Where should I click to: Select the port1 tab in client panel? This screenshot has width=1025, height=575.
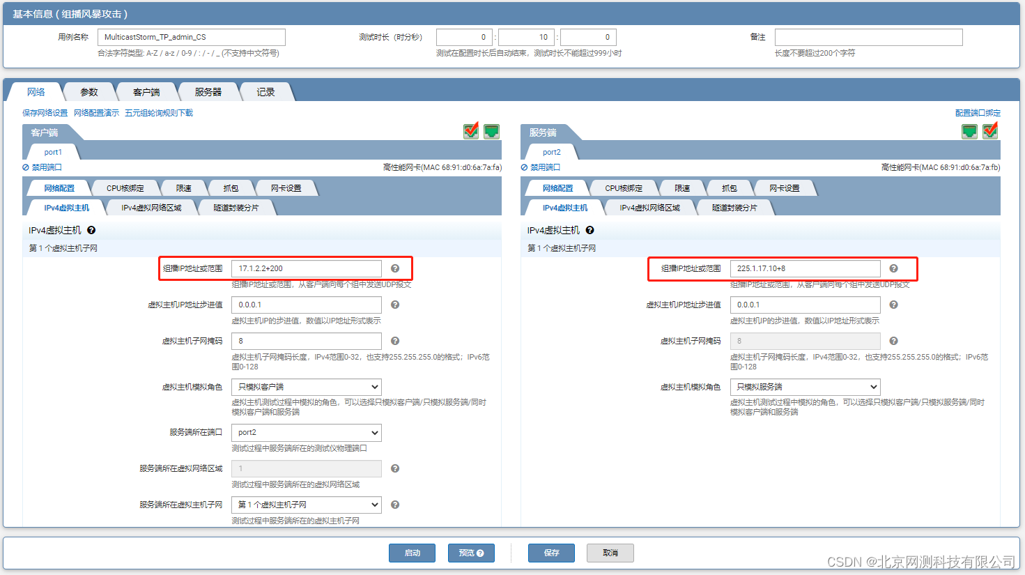(53, 152)
